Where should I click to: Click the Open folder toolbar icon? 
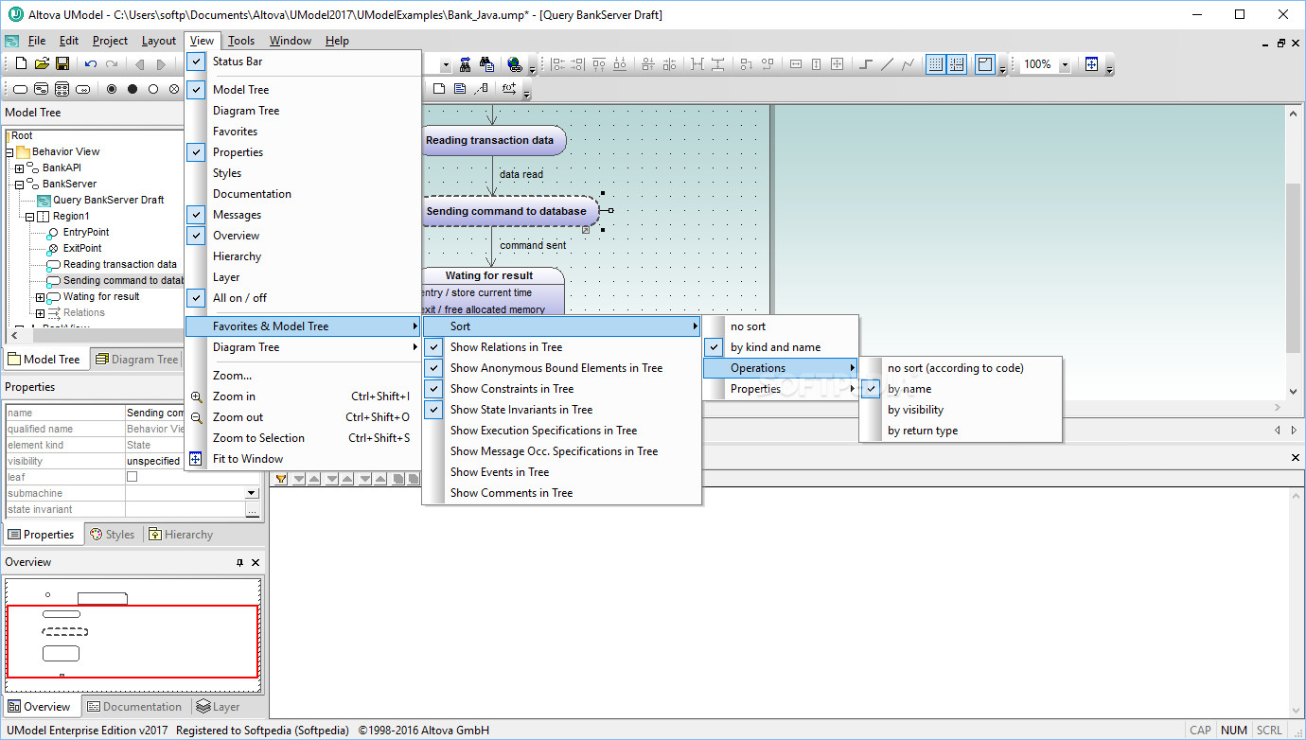click(42, 64)
